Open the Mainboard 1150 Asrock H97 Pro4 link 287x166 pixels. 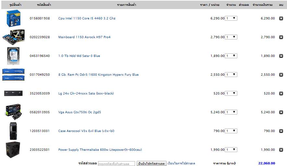tap(84, 37)
